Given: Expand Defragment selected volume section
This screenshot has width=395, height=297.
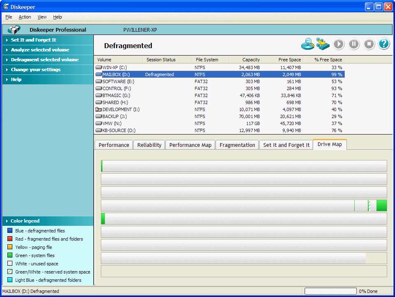Looking at the screenshot, I should (48, 60).
